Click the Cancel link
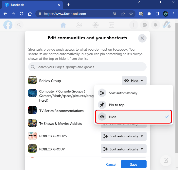 111,164
